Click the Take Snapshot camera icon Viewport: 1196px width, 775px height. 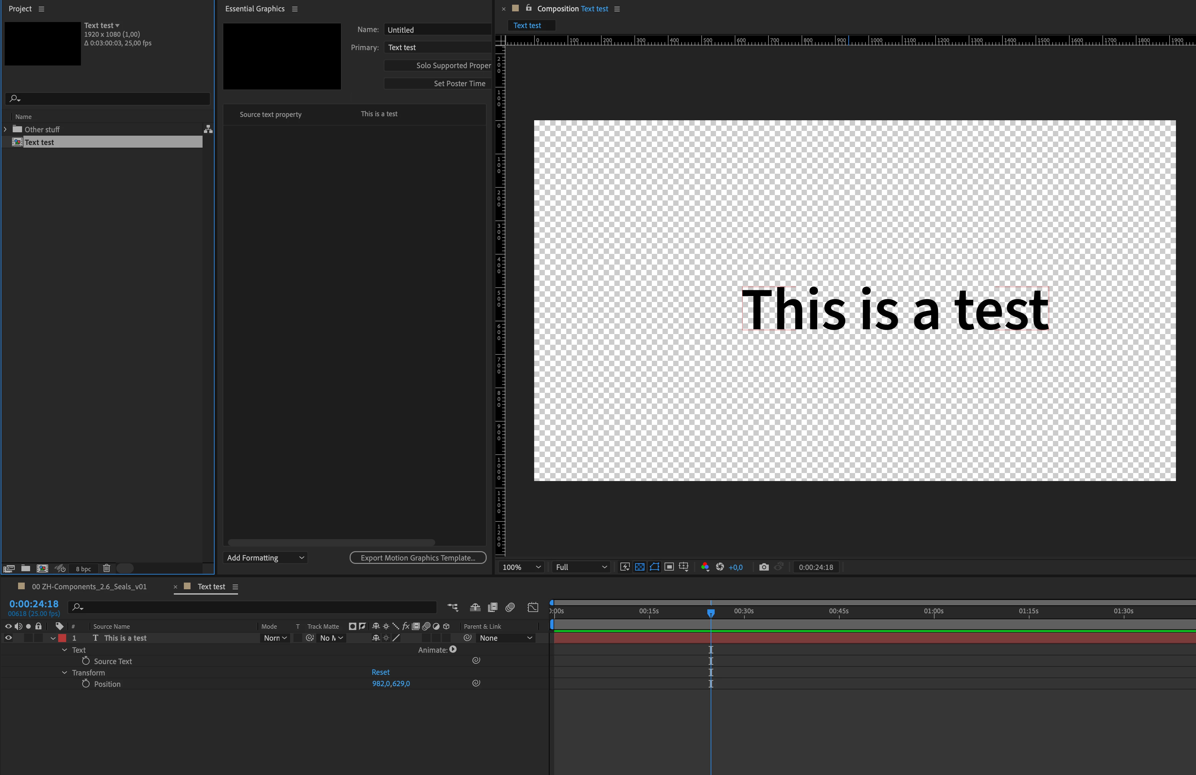764,567
